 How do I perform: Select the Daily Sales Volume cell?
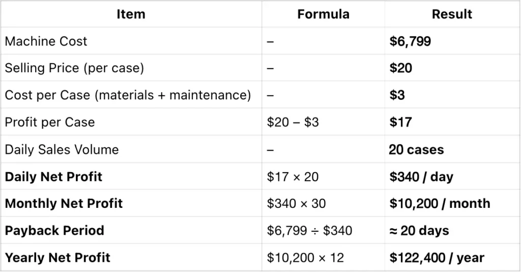pyautogui.click(x=62, y=150)
